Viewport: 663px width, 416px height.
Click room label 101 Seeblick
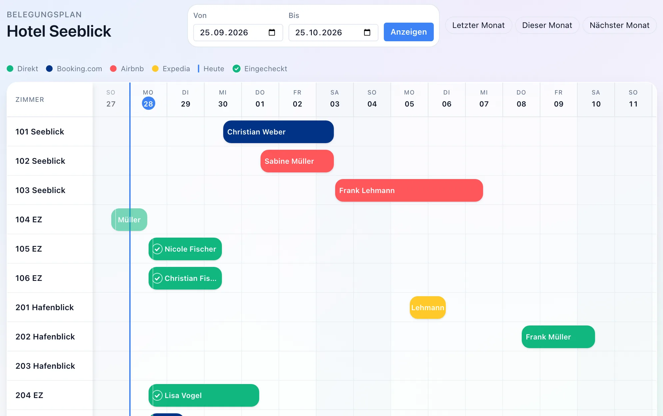point(40,132)
